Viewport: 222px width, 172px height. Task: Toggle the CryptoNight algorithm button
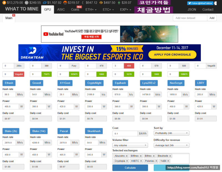point(94,83)
